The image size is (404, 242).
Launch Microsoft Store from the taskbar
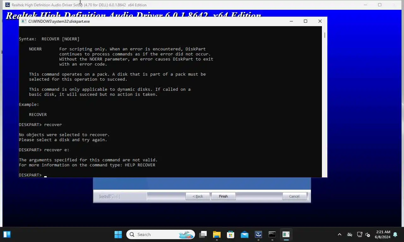[231, 234]
